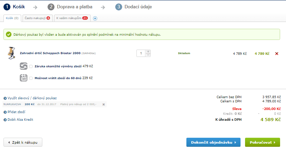Click Zpět k nákupu button
Screen dimensions: 286x153
[23, 142]
